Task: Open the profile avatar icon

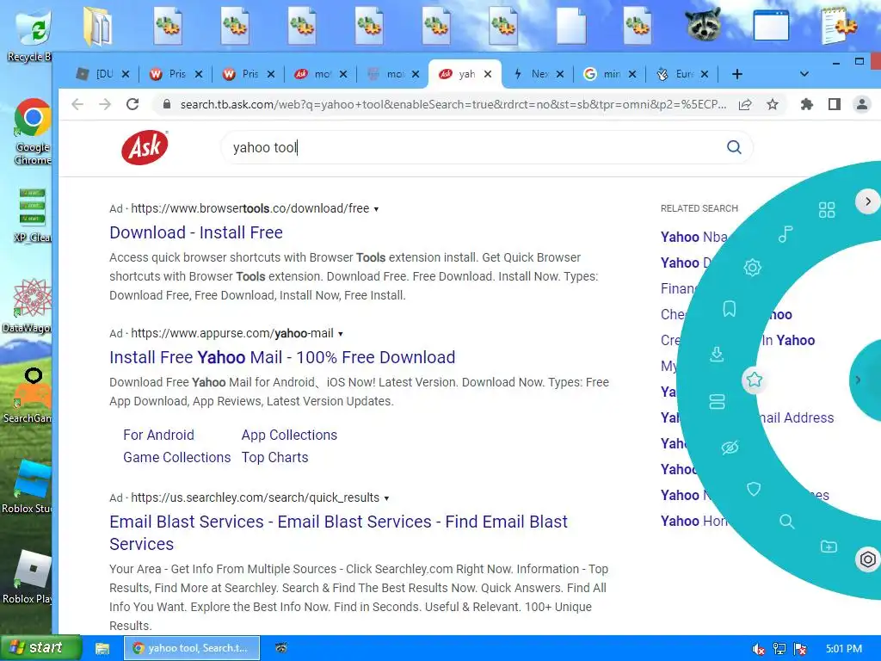Action: tap(861, 104)
